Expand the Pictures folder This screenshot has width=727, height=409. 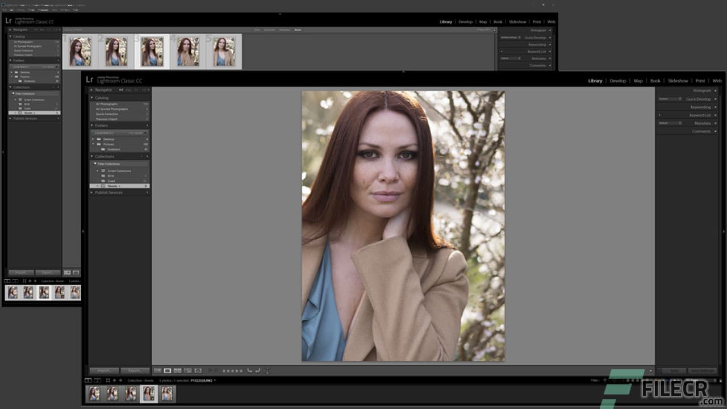(93, 144)
